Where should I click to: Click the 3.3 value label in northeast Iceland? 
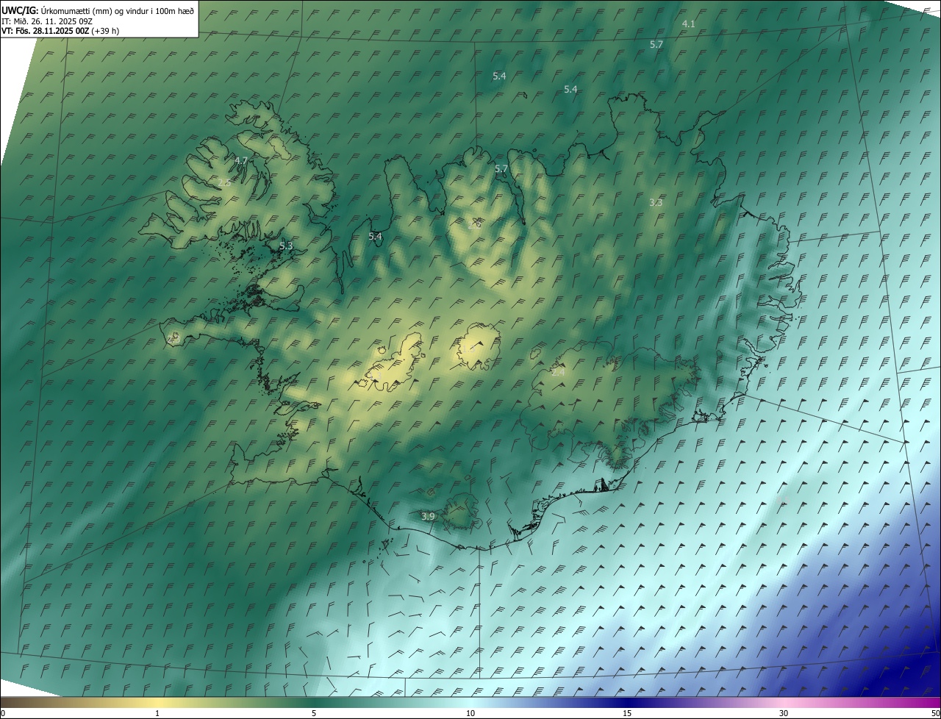click(656, 202)
